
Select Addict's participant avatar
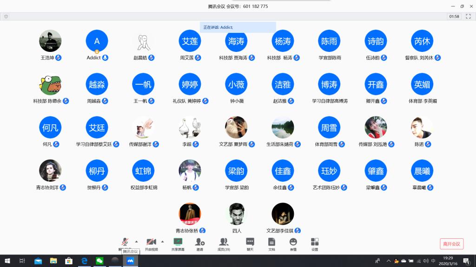97,41
